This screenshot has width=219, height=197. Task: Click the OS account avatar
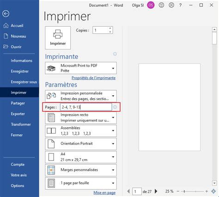(x=151, y=5)
